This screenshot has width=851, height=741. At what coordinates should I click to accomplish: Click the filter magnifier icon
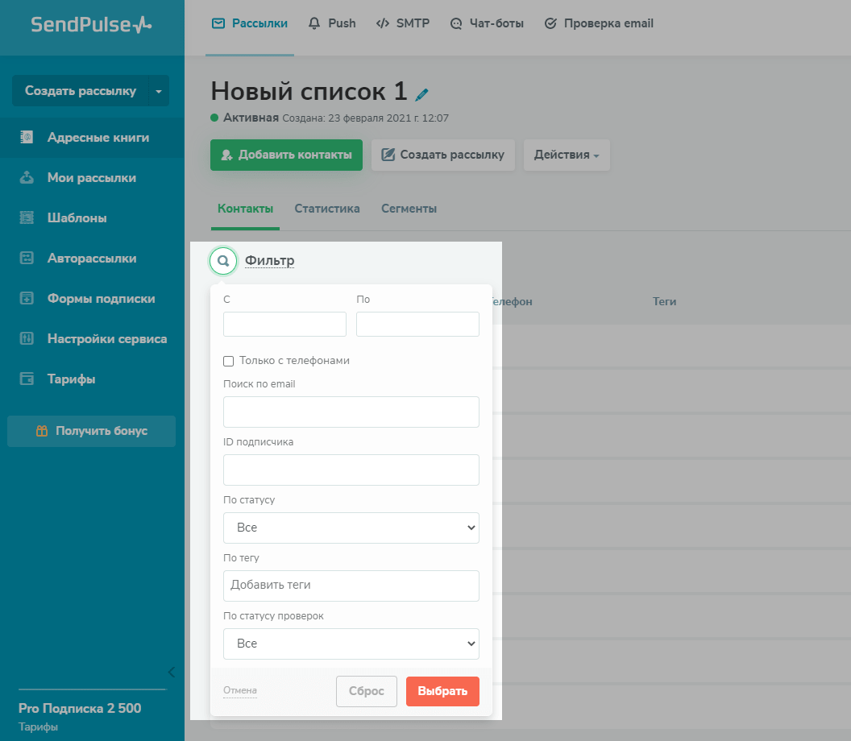click(223, 261)
